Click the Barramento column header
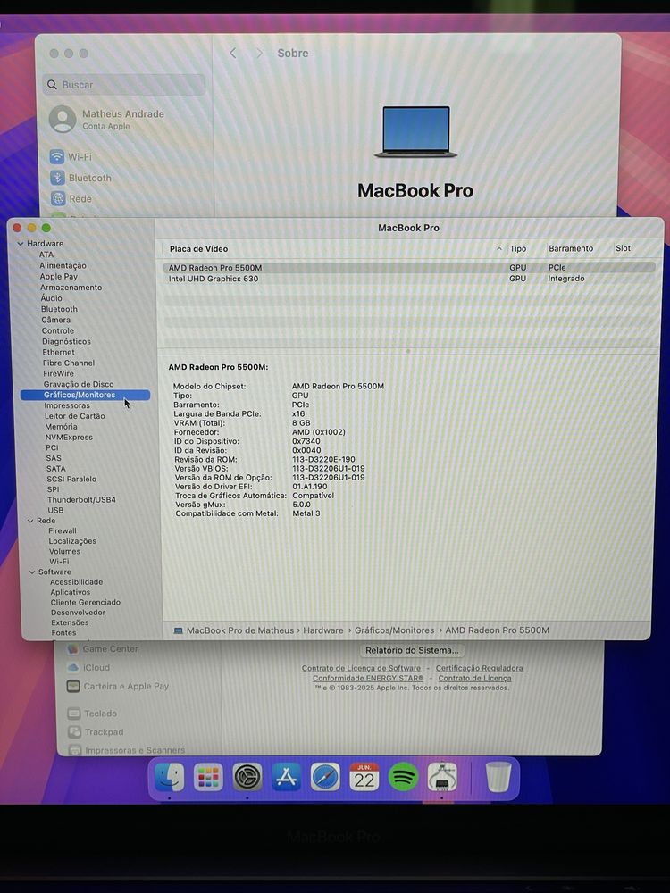This screenshot has height=893, width=670. pyautogui.click(x=571, y=249)
